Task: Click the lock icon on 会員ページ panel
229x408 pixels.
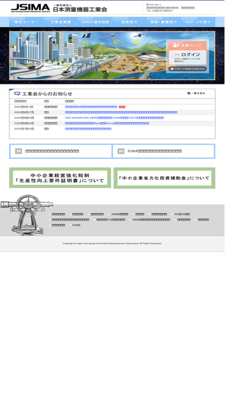Action: pyautogui.click(x=176, y=45)
